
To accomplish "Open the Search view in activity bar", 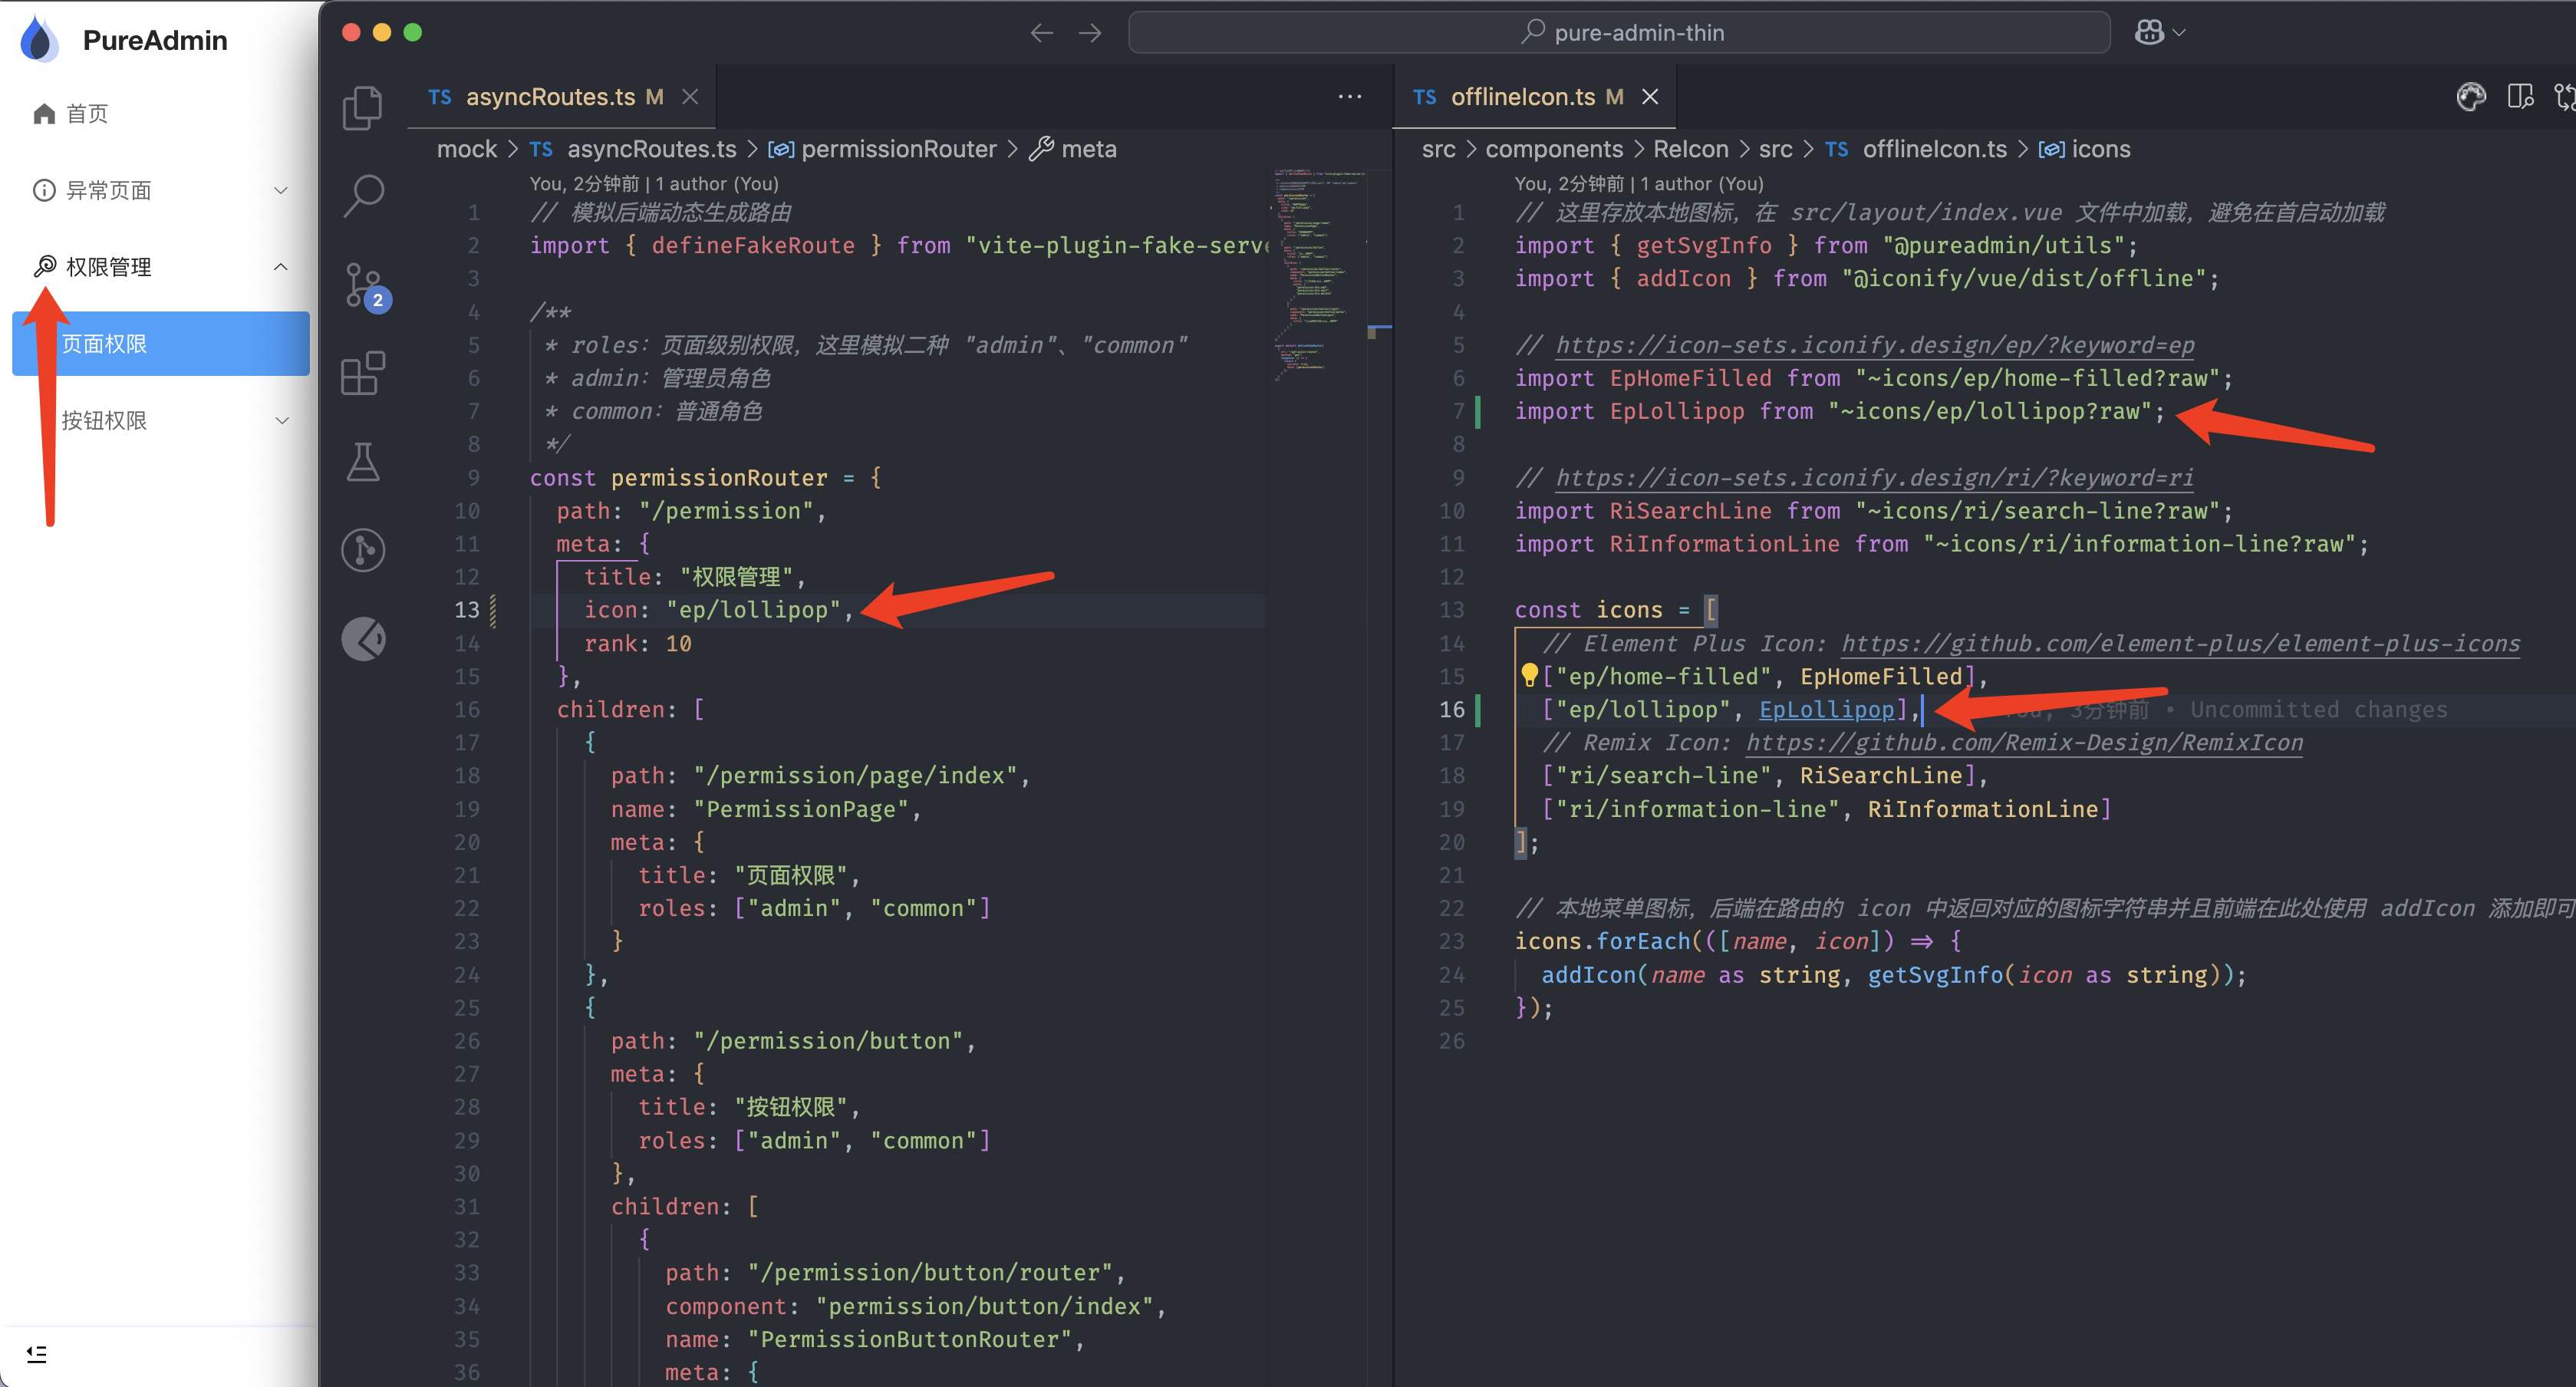I will click(x=363, y=195).
